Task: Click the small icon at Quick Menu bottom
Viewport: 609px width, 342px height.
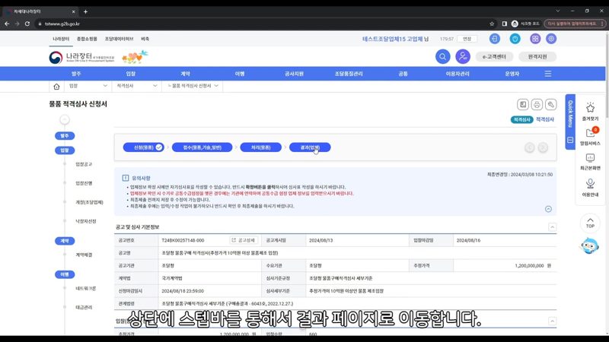Action: [570, 140]
